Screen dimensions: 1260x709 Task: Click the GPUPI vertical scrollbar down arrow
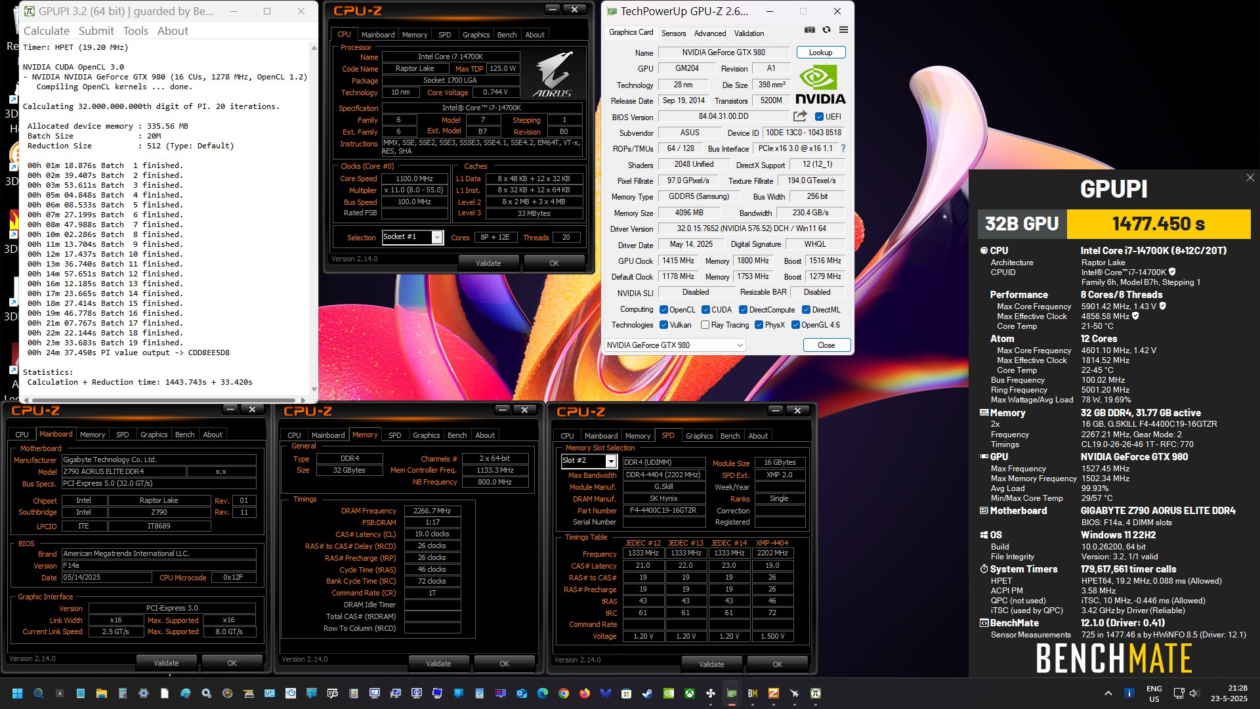(314, 390)
